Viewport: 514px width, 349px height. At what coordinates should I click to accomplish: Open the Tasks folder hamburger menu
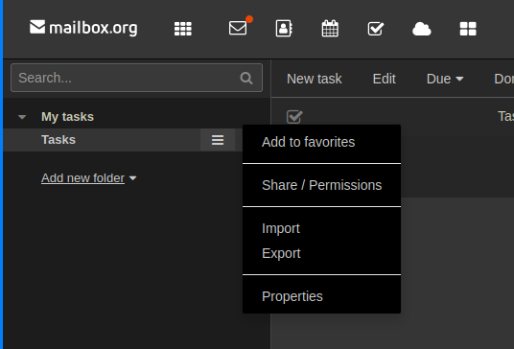point(218,140)
